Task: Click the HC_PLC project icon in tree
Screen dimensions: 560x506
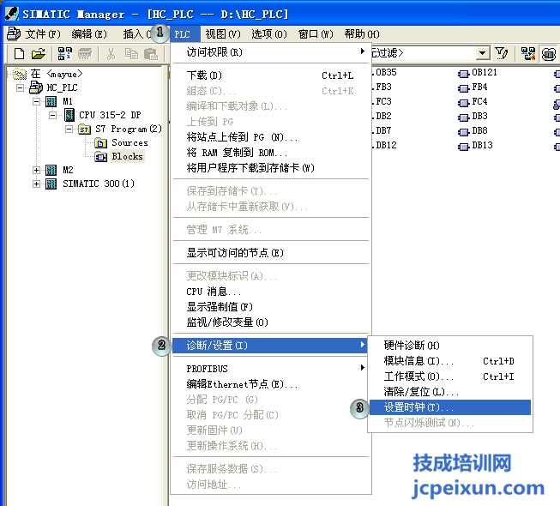Action: coord(36,87)
